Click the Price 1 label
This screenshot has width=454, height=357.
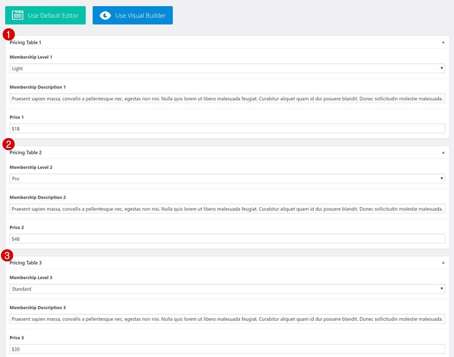(x=17, y=117)
